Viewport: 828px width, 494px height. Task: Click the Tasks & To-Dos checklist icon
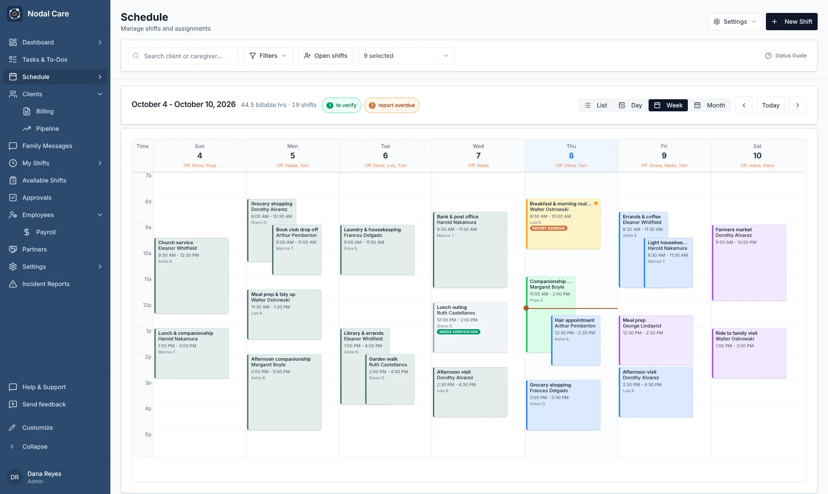[x=13, y=60]
